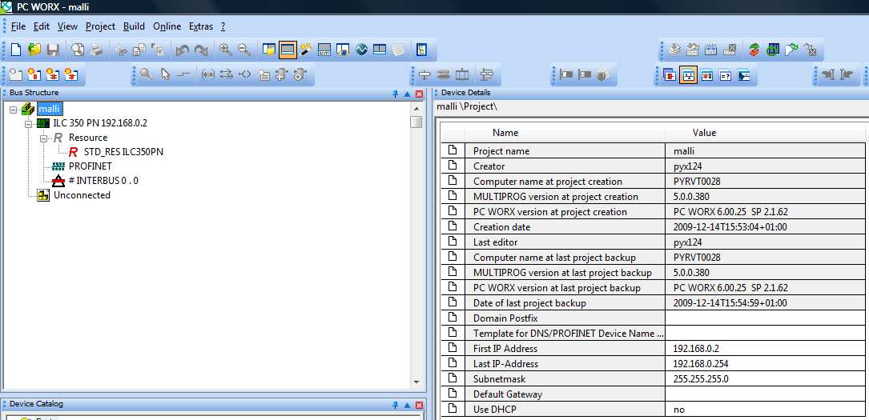Click the Domain Postfix row label
The height and width of the screenshot is (420, 869).
[x=505, y=318]
